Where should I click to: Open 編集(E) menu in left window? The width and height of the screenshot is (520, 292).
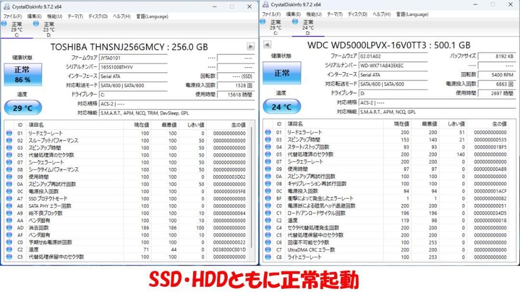click(34, 16)
